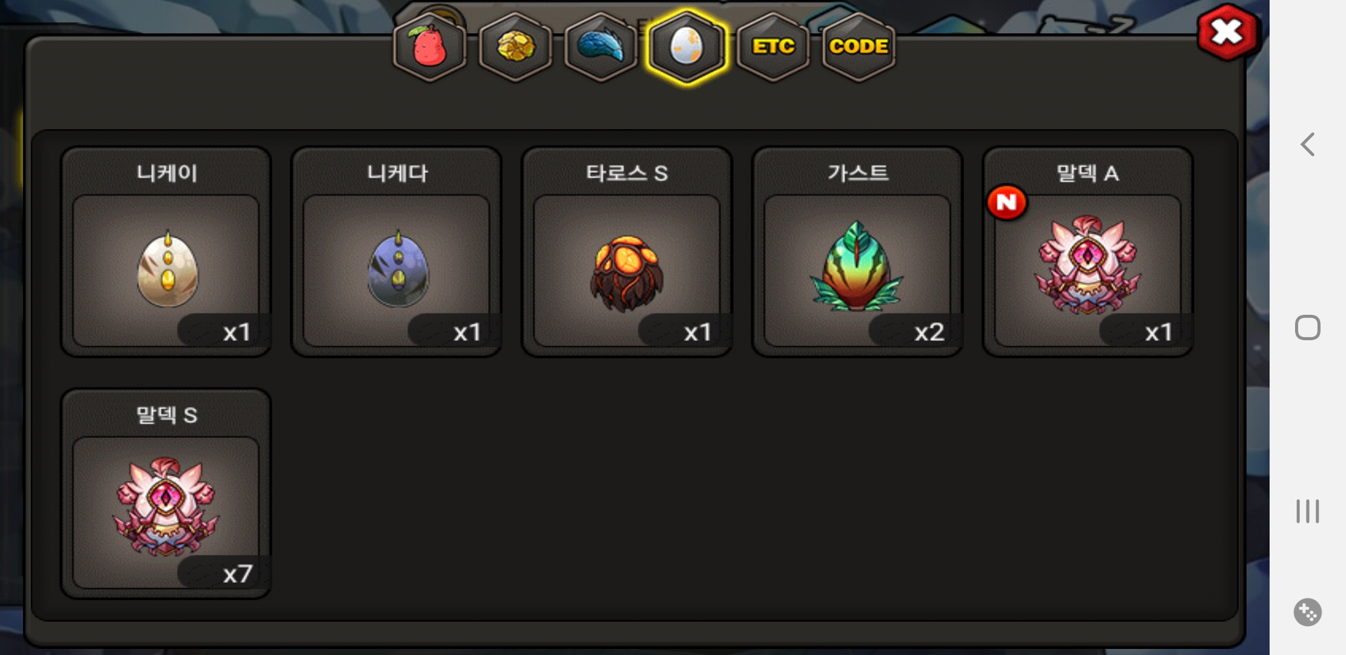Open Android recent apps button

pyautogui.click(x=1308, y=511)
